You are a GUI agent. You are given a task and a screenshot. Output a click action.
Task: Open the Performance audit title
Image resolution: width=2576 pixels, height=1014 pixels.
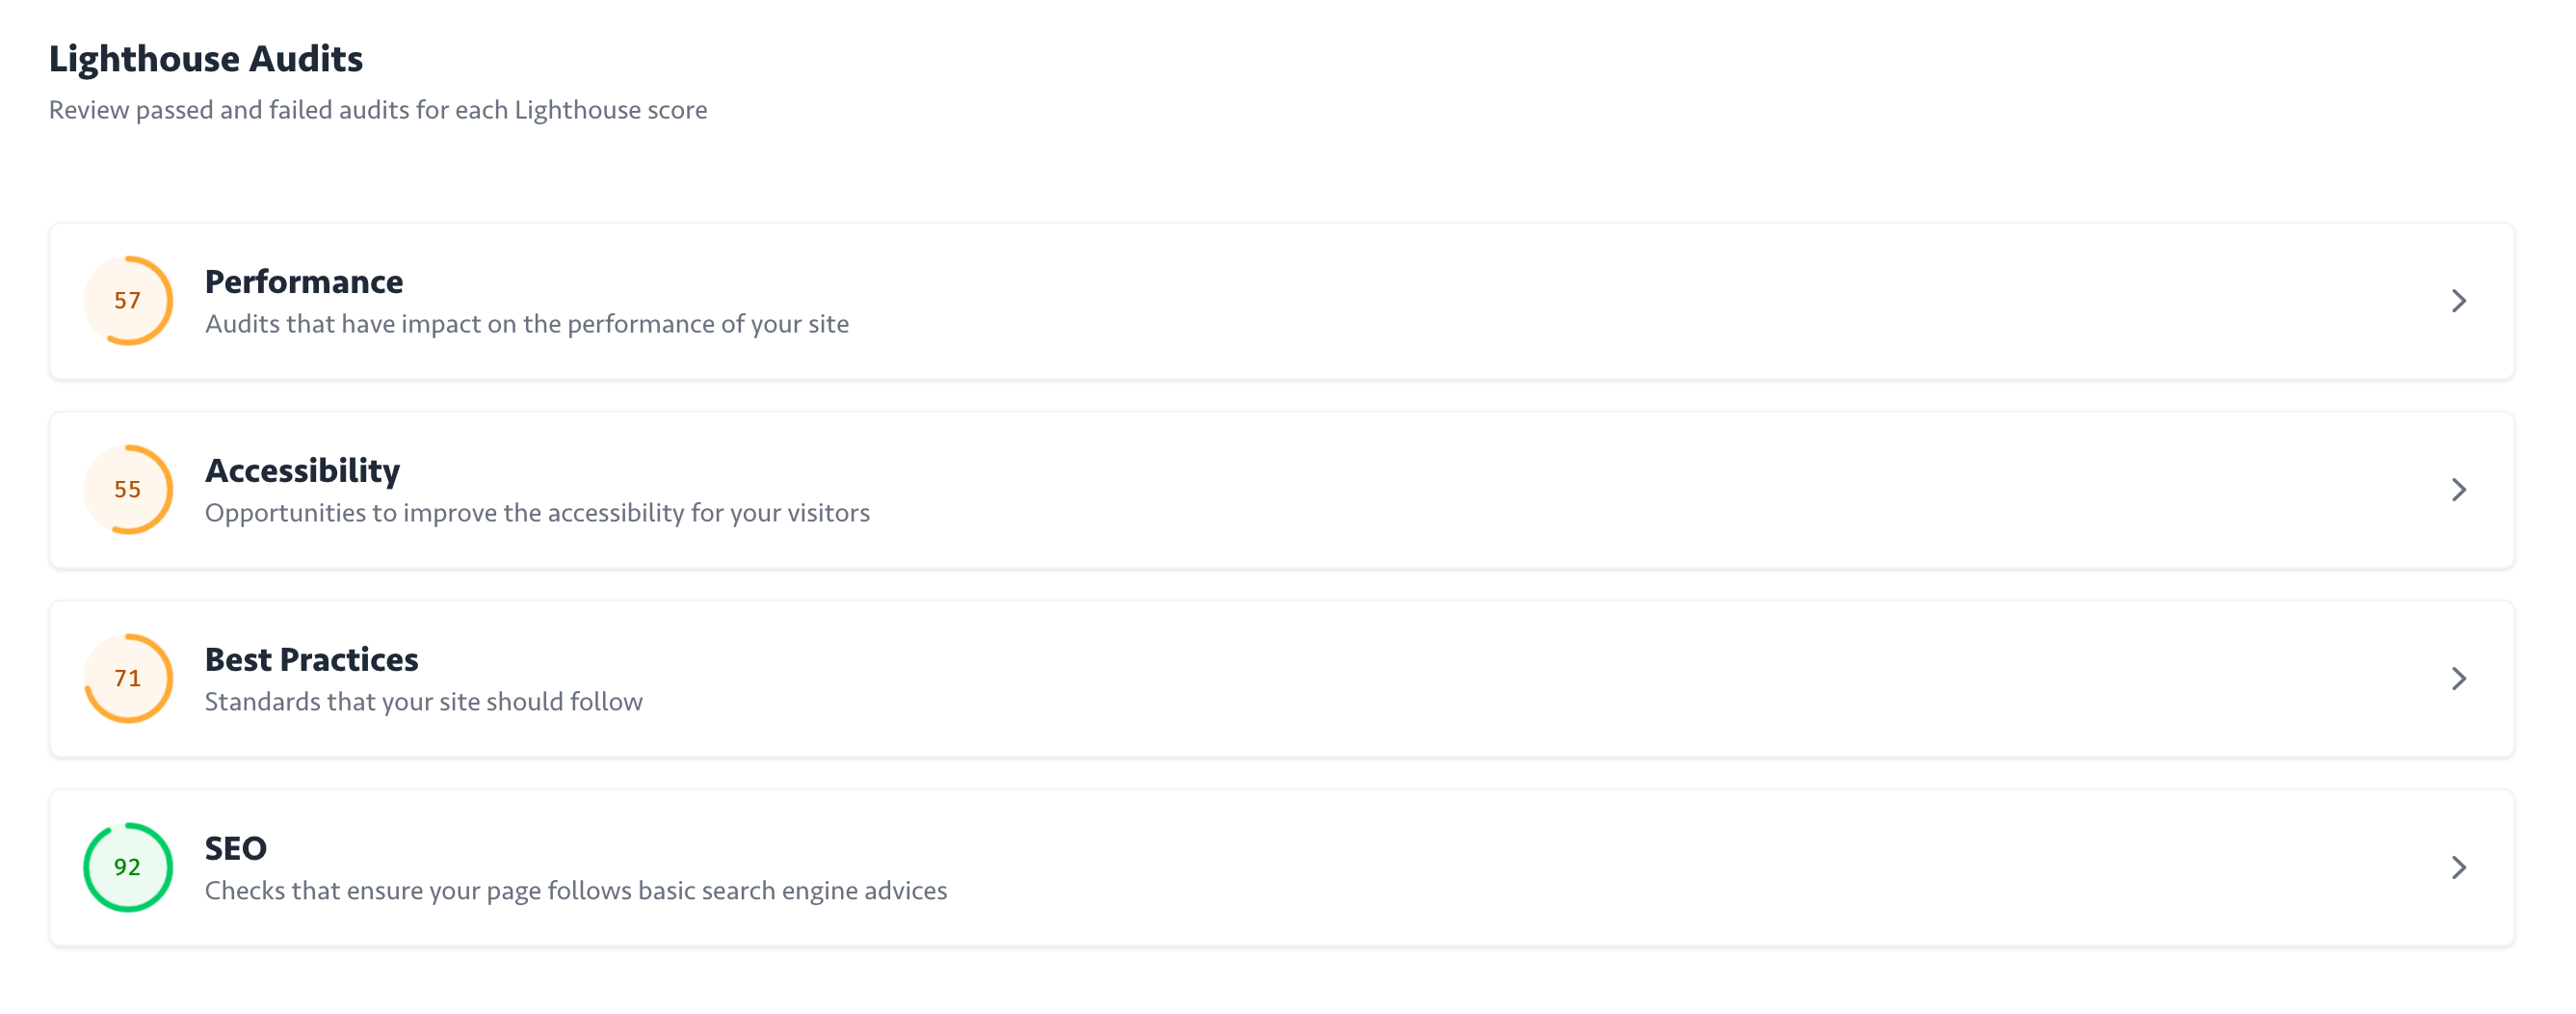tap(304, 282)
